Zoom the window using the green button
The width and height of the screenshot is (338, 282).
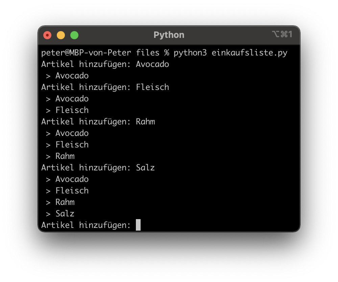click(x=74, y=35)
